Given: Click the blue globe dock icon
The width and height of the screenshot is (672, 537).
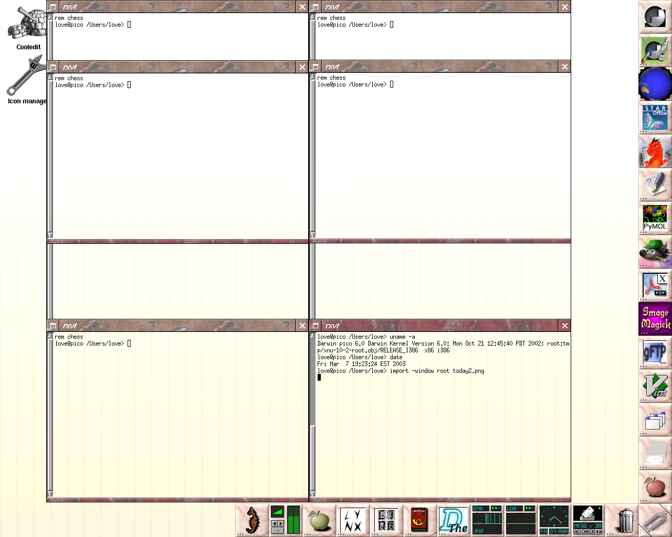Looking at the screenshot, I should click(655, 84).
